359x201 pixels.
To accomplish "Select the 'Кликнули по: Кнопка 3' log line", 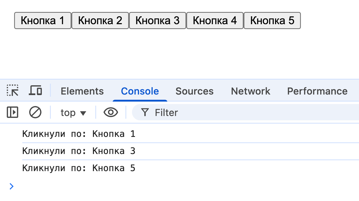I will (79, 151).
